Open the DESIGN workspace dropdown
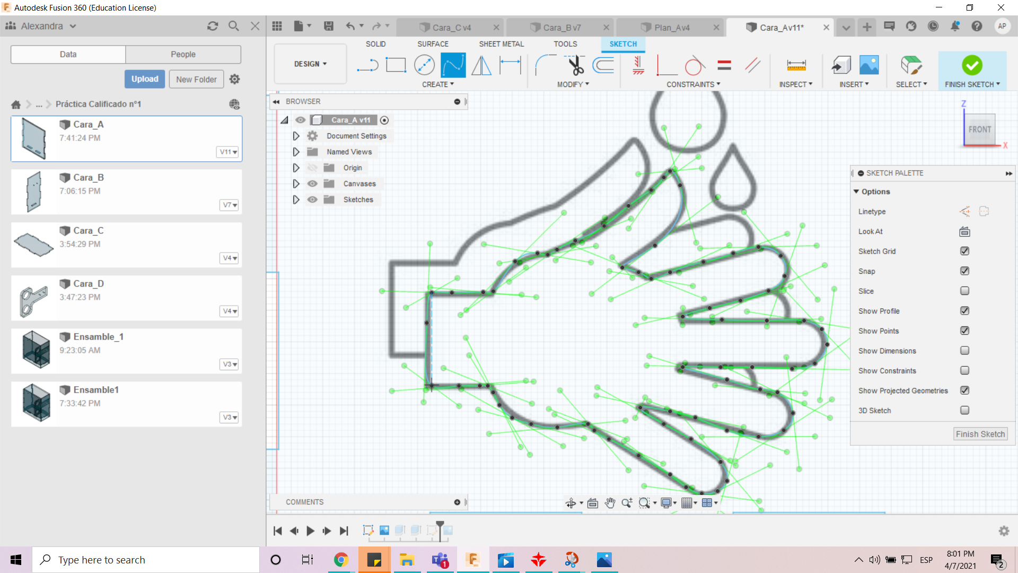The height and width of the screenshot is (573, 1018). click(310, 64)
